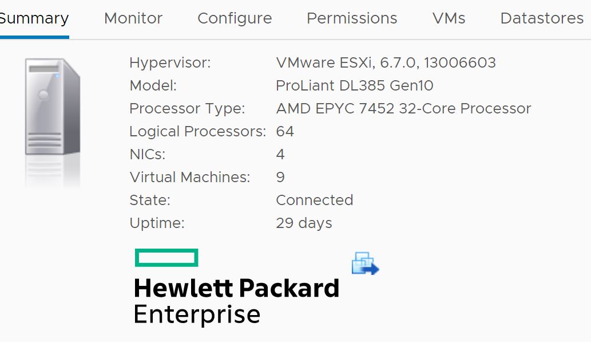Open the Configure tab
The image size is (591, 342).
click(x=235, y=18)
